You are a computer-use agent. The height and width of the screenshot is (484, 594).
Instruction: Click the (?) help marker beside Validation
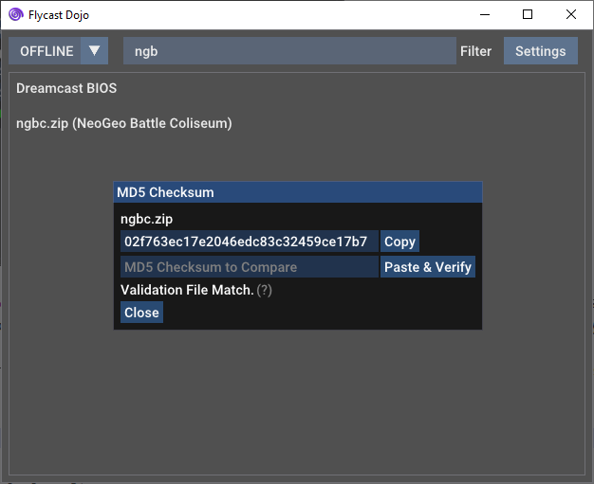[x=264, y=290]
